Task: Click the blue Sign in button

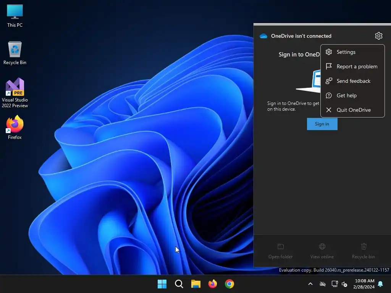Action: click(322, 124)
